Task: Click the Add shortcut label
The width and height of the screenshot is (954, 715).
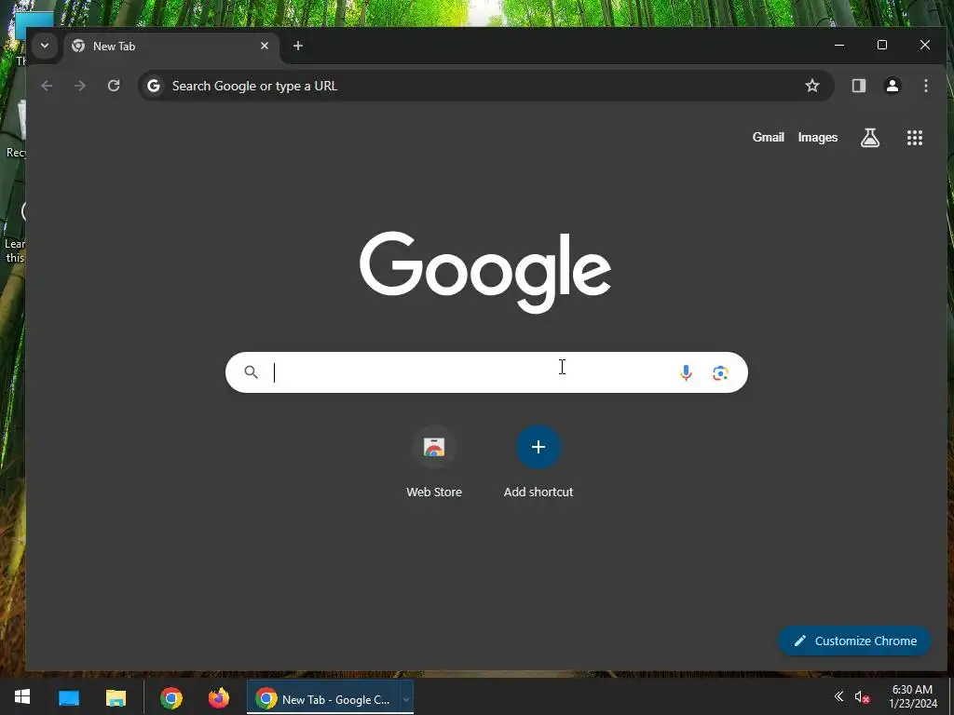Action: point(538,492)
